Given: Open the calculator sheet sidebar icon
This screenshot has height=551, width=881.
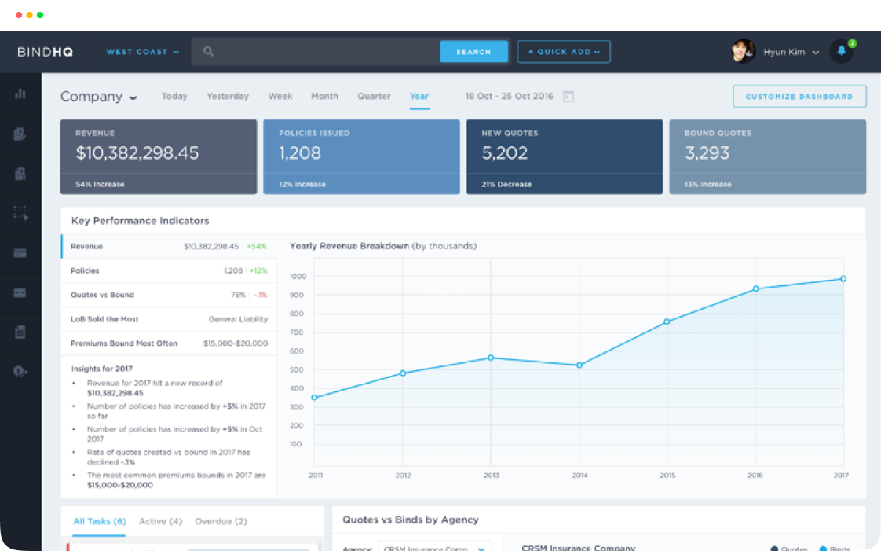Looking at the screenshot, I should tap(20, 332).
